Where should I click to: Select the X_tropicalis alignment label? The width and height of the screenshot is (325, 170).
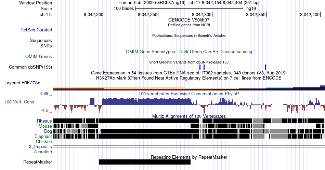[40, 147]
